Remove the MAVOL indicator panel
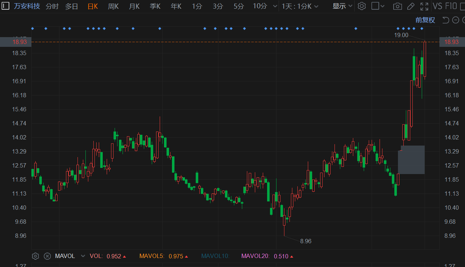This screenshot has width=465, height=267. pyautogui.click(x=47, y=256)
